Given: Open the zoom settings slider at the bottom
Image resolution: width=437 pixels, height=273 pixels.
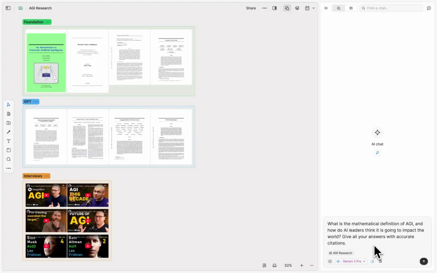Looking at the screenshot, I should click(264, 265).
